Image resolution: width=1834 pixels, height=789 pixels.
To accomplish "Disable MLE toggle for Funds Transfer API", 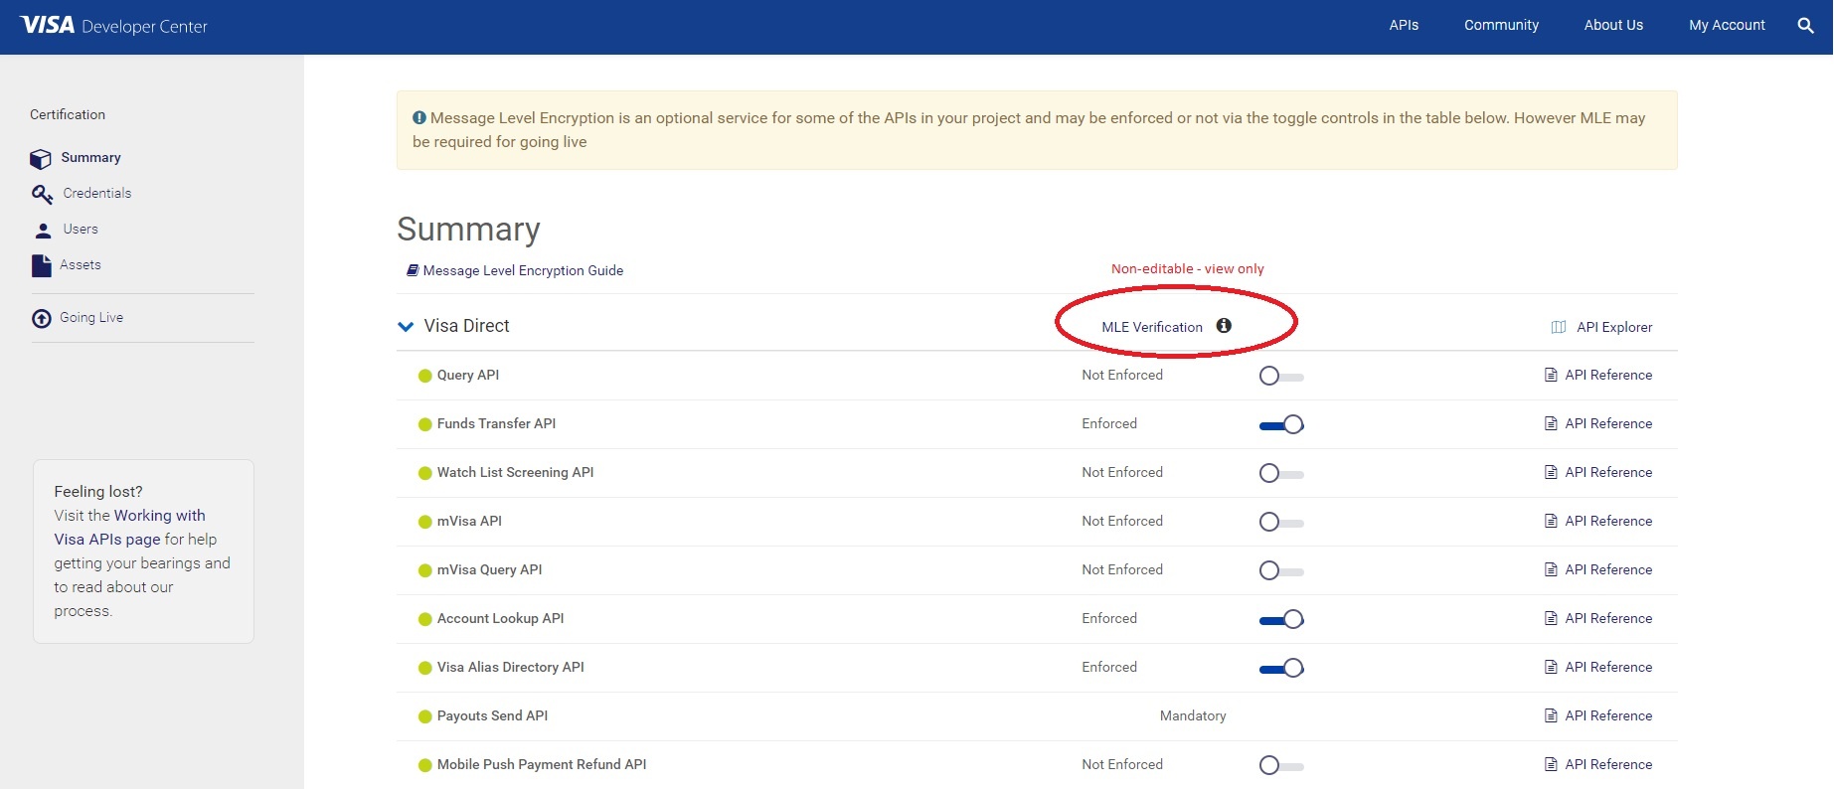I will pyautogui.click(x=1280, y=425).
